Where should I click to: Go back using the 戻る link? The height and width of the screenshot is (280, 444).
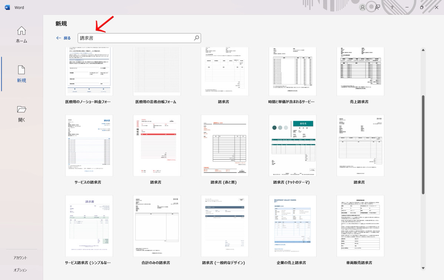coord(63,38)
